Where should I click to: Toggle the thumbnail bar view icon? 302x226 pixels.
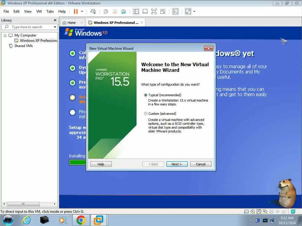(x=145, y=11)
